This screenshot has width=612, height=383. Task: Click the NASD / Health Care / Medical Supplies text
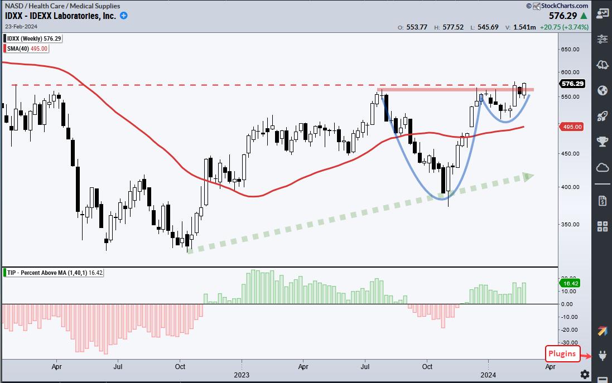click(62, 6)
